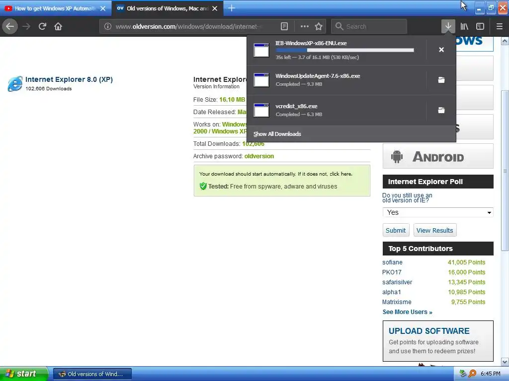Click the magnifier system tray icon
The width and height of the screenshot is (509, 381).
coord(472,374)
